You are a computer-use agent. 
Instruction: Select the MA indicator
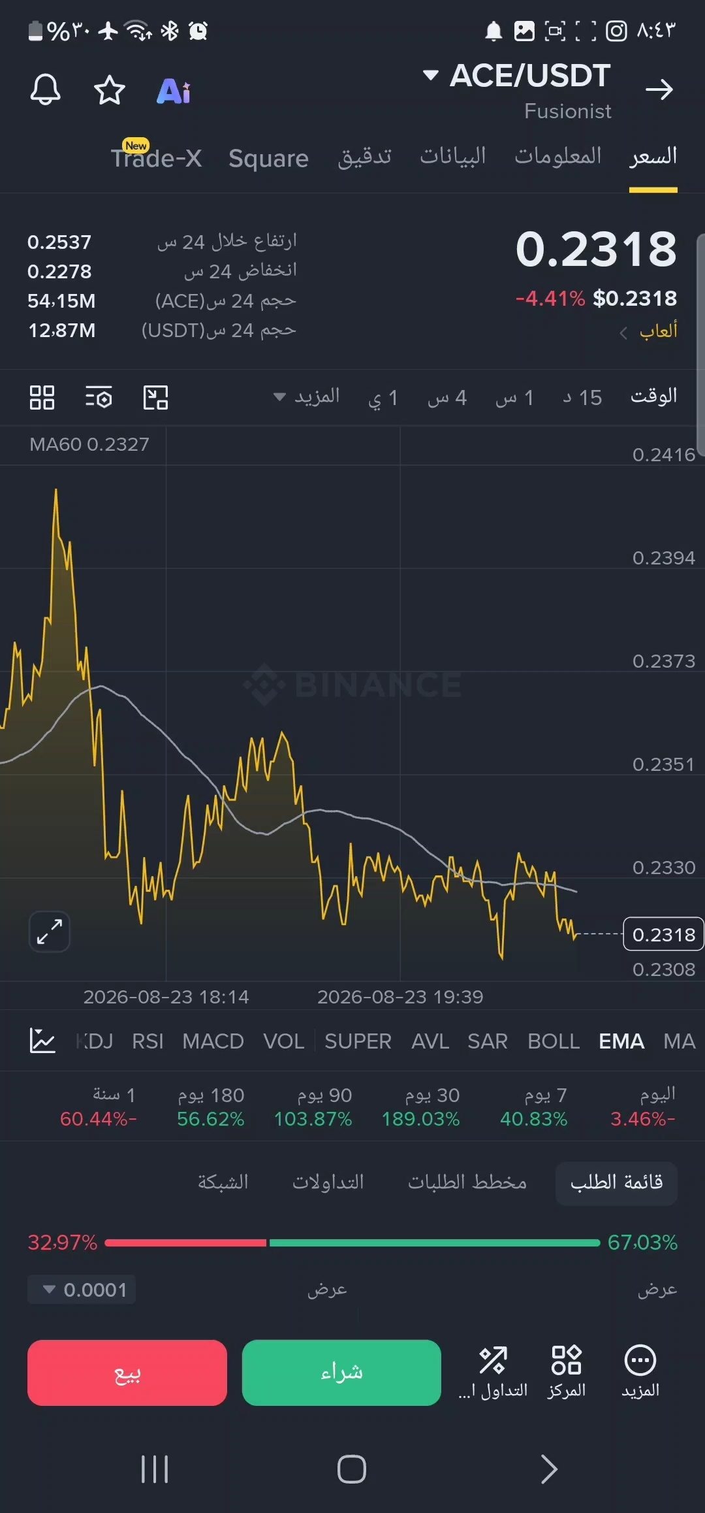click(x=680, y=1041)
